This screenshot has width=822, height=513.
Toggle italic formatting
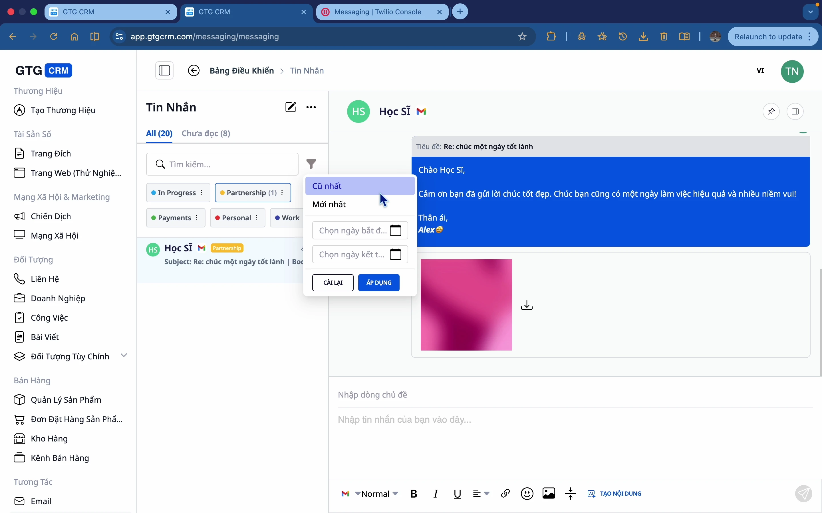click(436, 494)
